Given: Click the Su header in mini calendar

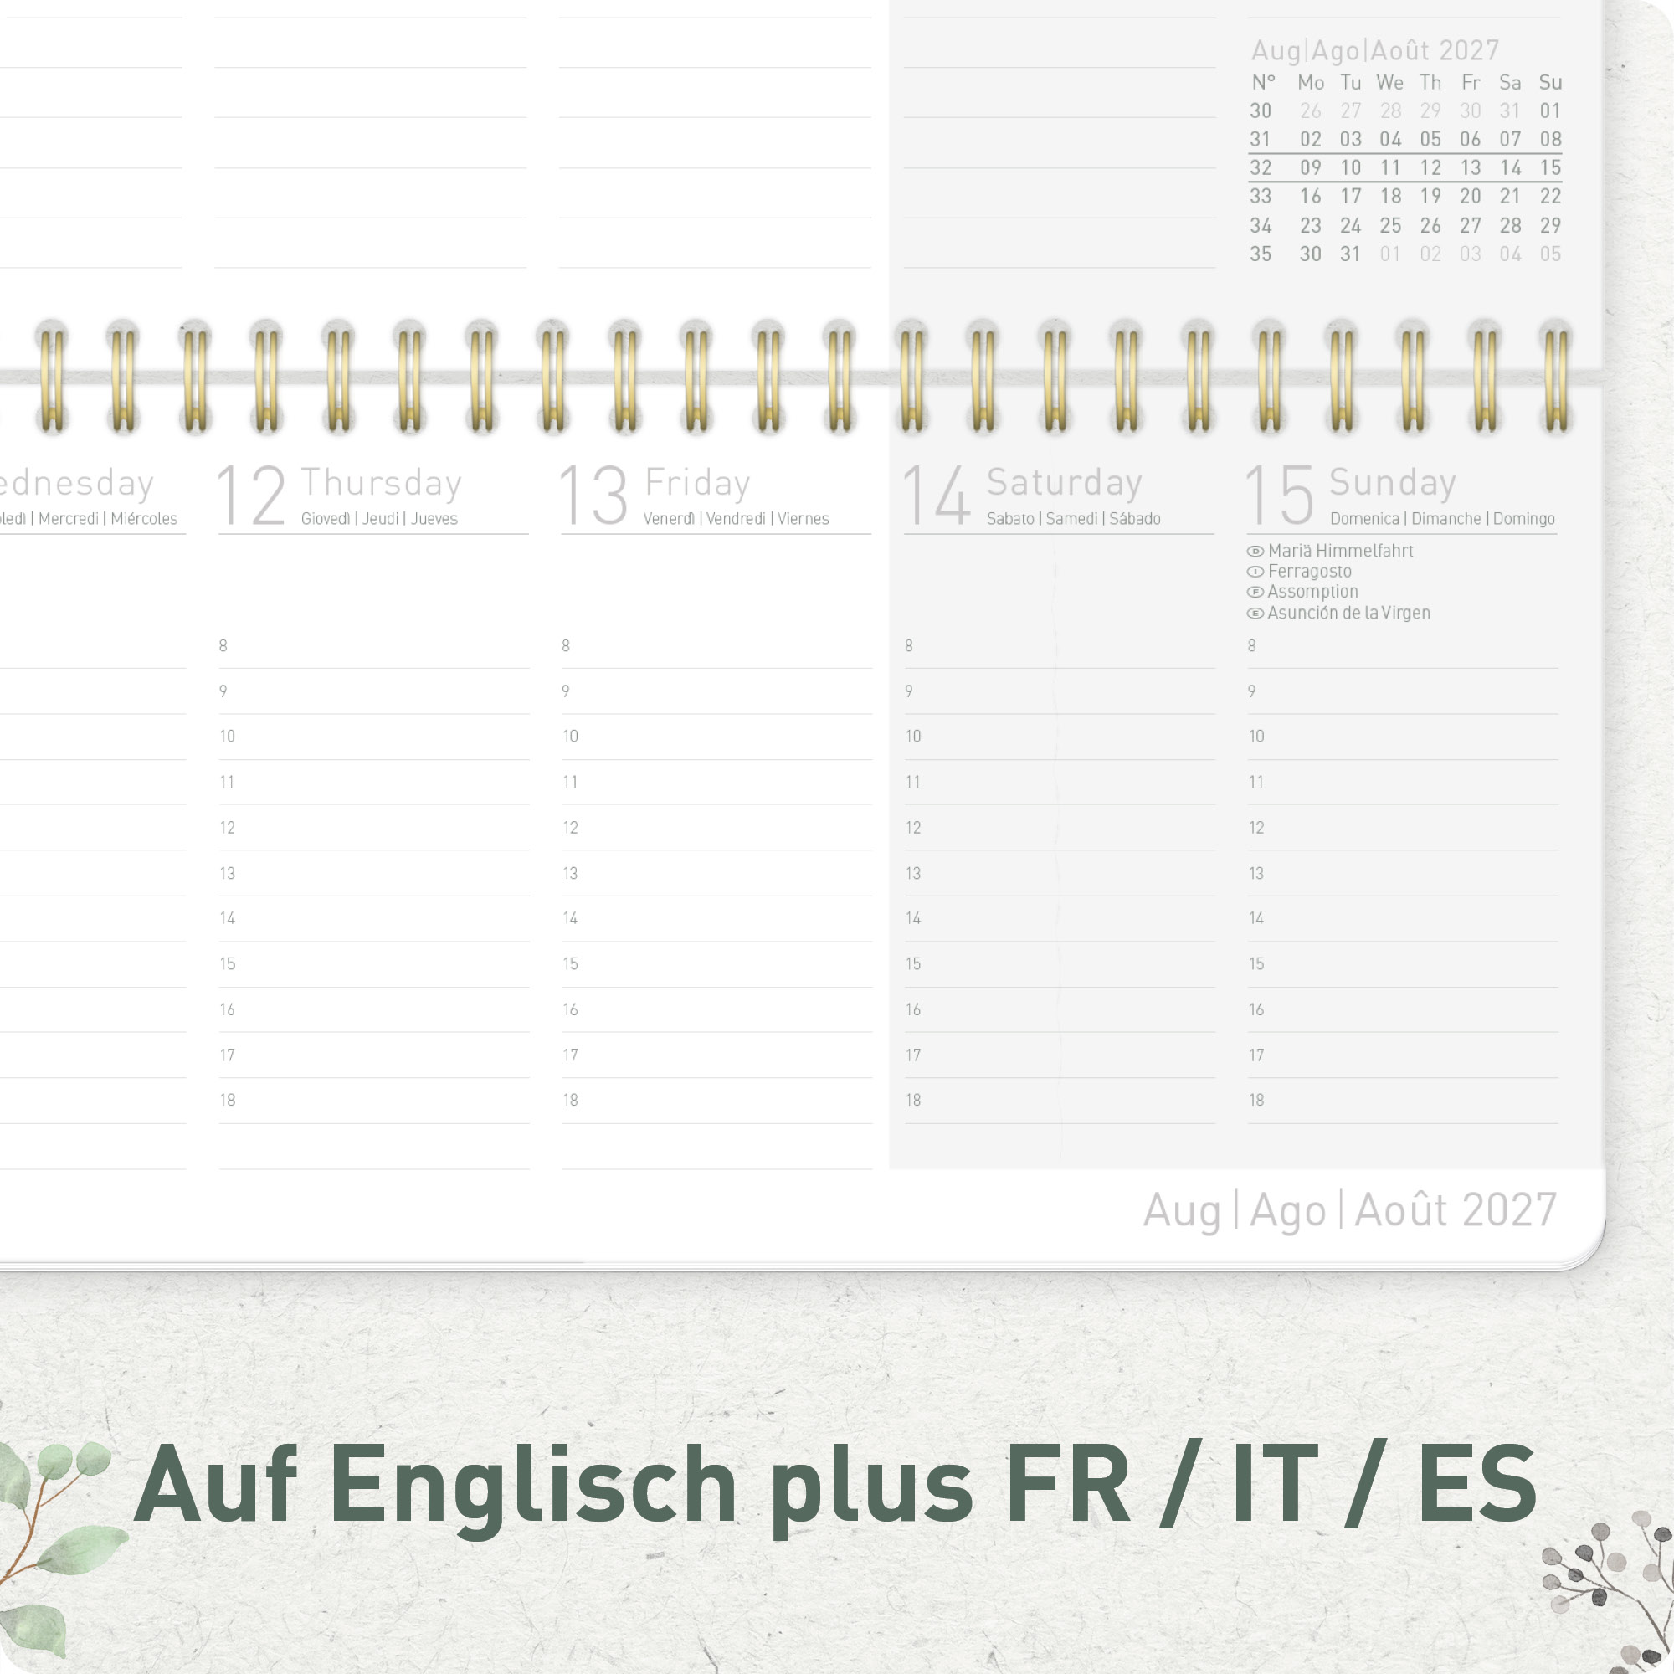Looking at the screenshot, I should pyautogui.click(x=1550, y=83).
